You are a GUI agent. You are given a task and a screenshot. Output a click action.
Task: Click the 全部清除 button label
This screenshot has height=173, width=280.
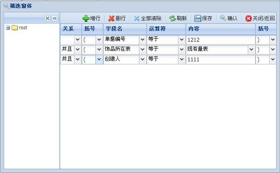(151, 18)
